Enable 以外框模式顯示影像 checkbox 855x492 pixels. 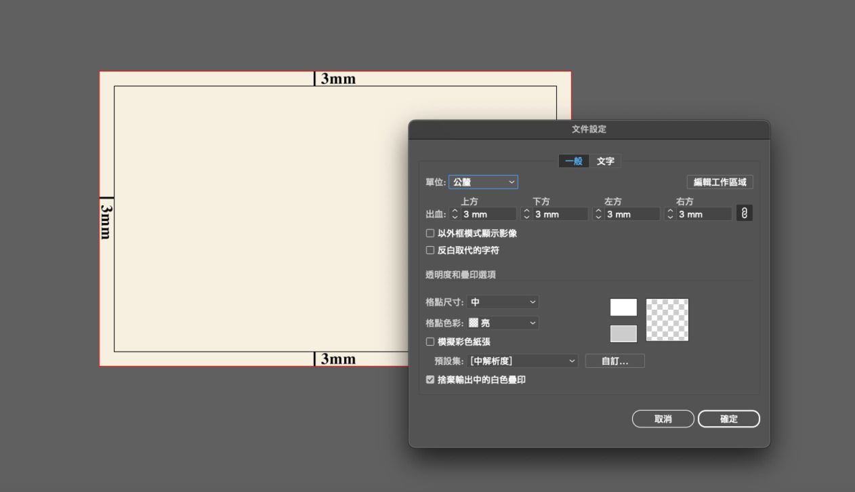point(430,233)
